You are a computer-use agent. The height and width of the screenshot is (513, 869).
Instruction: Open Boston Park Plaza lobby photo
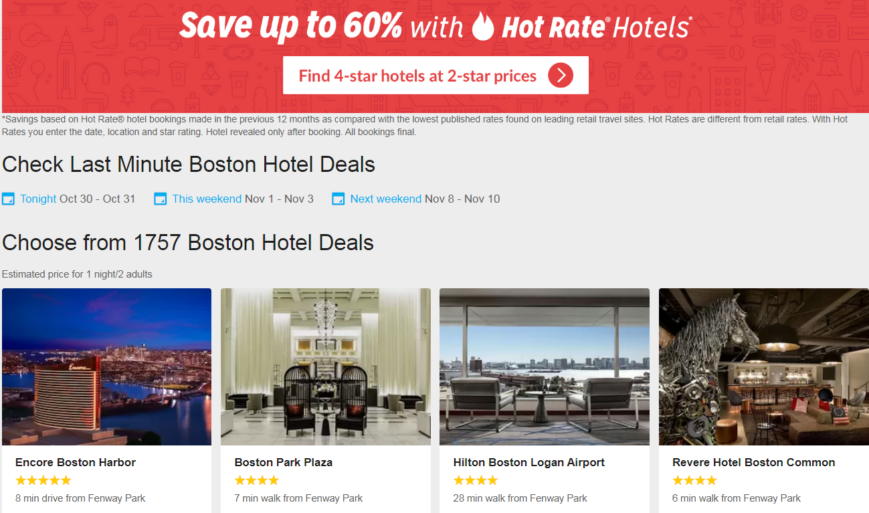(326, 367)
